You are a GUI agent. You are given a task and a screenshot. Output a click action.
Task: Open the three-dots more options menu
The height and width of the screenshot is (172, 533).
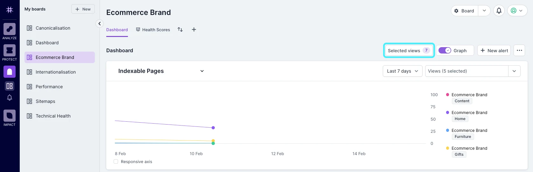519,50
